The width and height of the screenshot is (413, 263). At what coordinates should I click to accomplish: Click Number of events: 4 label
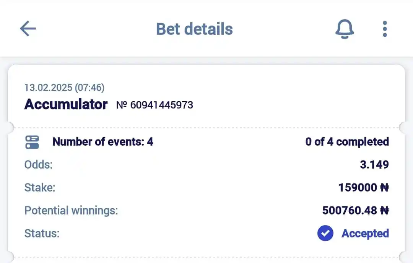pos(103,142)
